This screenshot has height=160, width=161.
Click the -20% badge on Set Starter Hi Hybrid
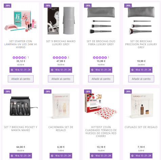(7, 6)
